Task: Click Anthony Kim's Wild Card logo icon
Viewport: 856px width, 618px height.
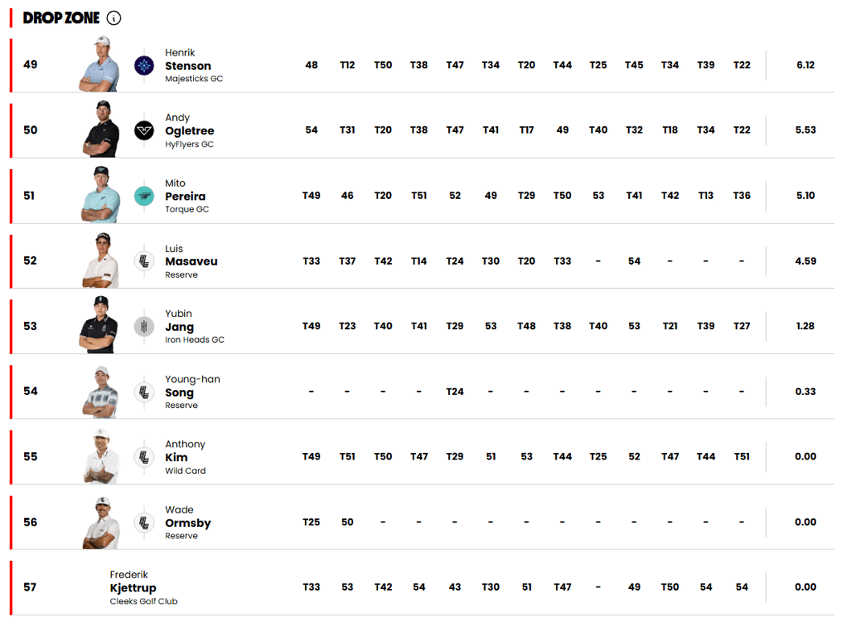Action: point(144,457)
